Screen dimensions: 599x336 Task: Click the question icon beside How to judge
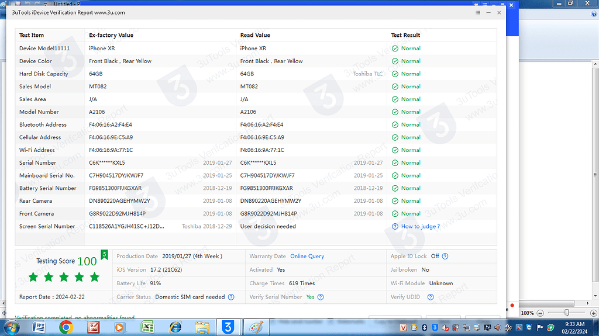(x=395, y=226)
